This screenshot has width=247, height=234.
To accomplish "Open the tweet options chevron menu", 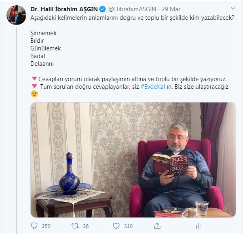I will (x=233, y=8).
